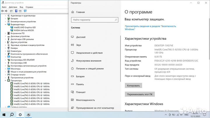210x118 pixels.
Task: Click device name value DESKTOP-7J1G7VE
Action: point(164,45)
